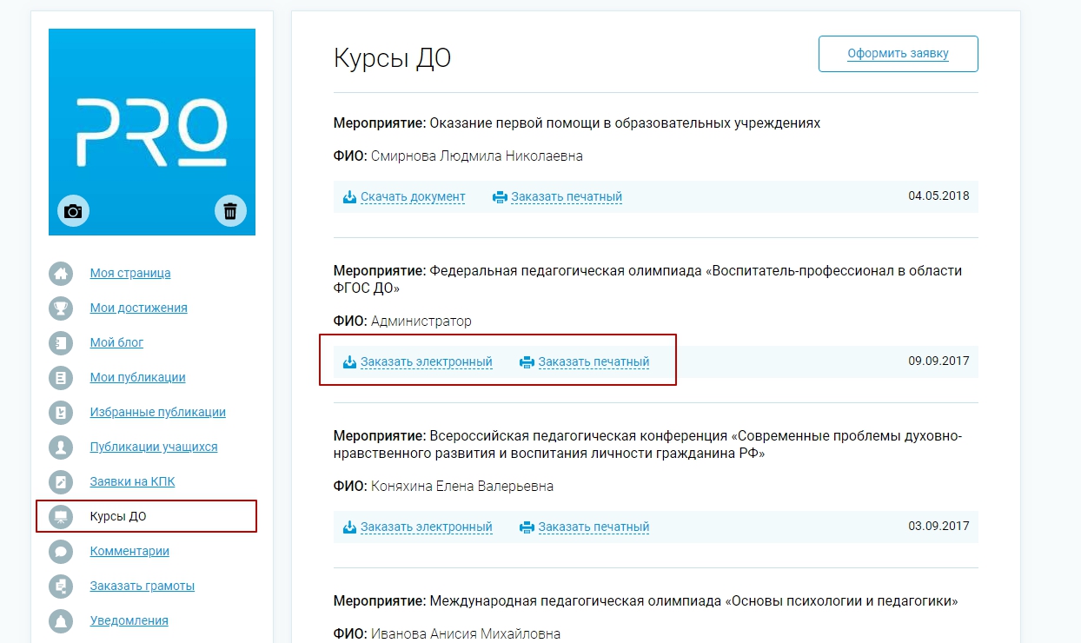Click the bell icon beside Уведомления

(x=61, y=620)
